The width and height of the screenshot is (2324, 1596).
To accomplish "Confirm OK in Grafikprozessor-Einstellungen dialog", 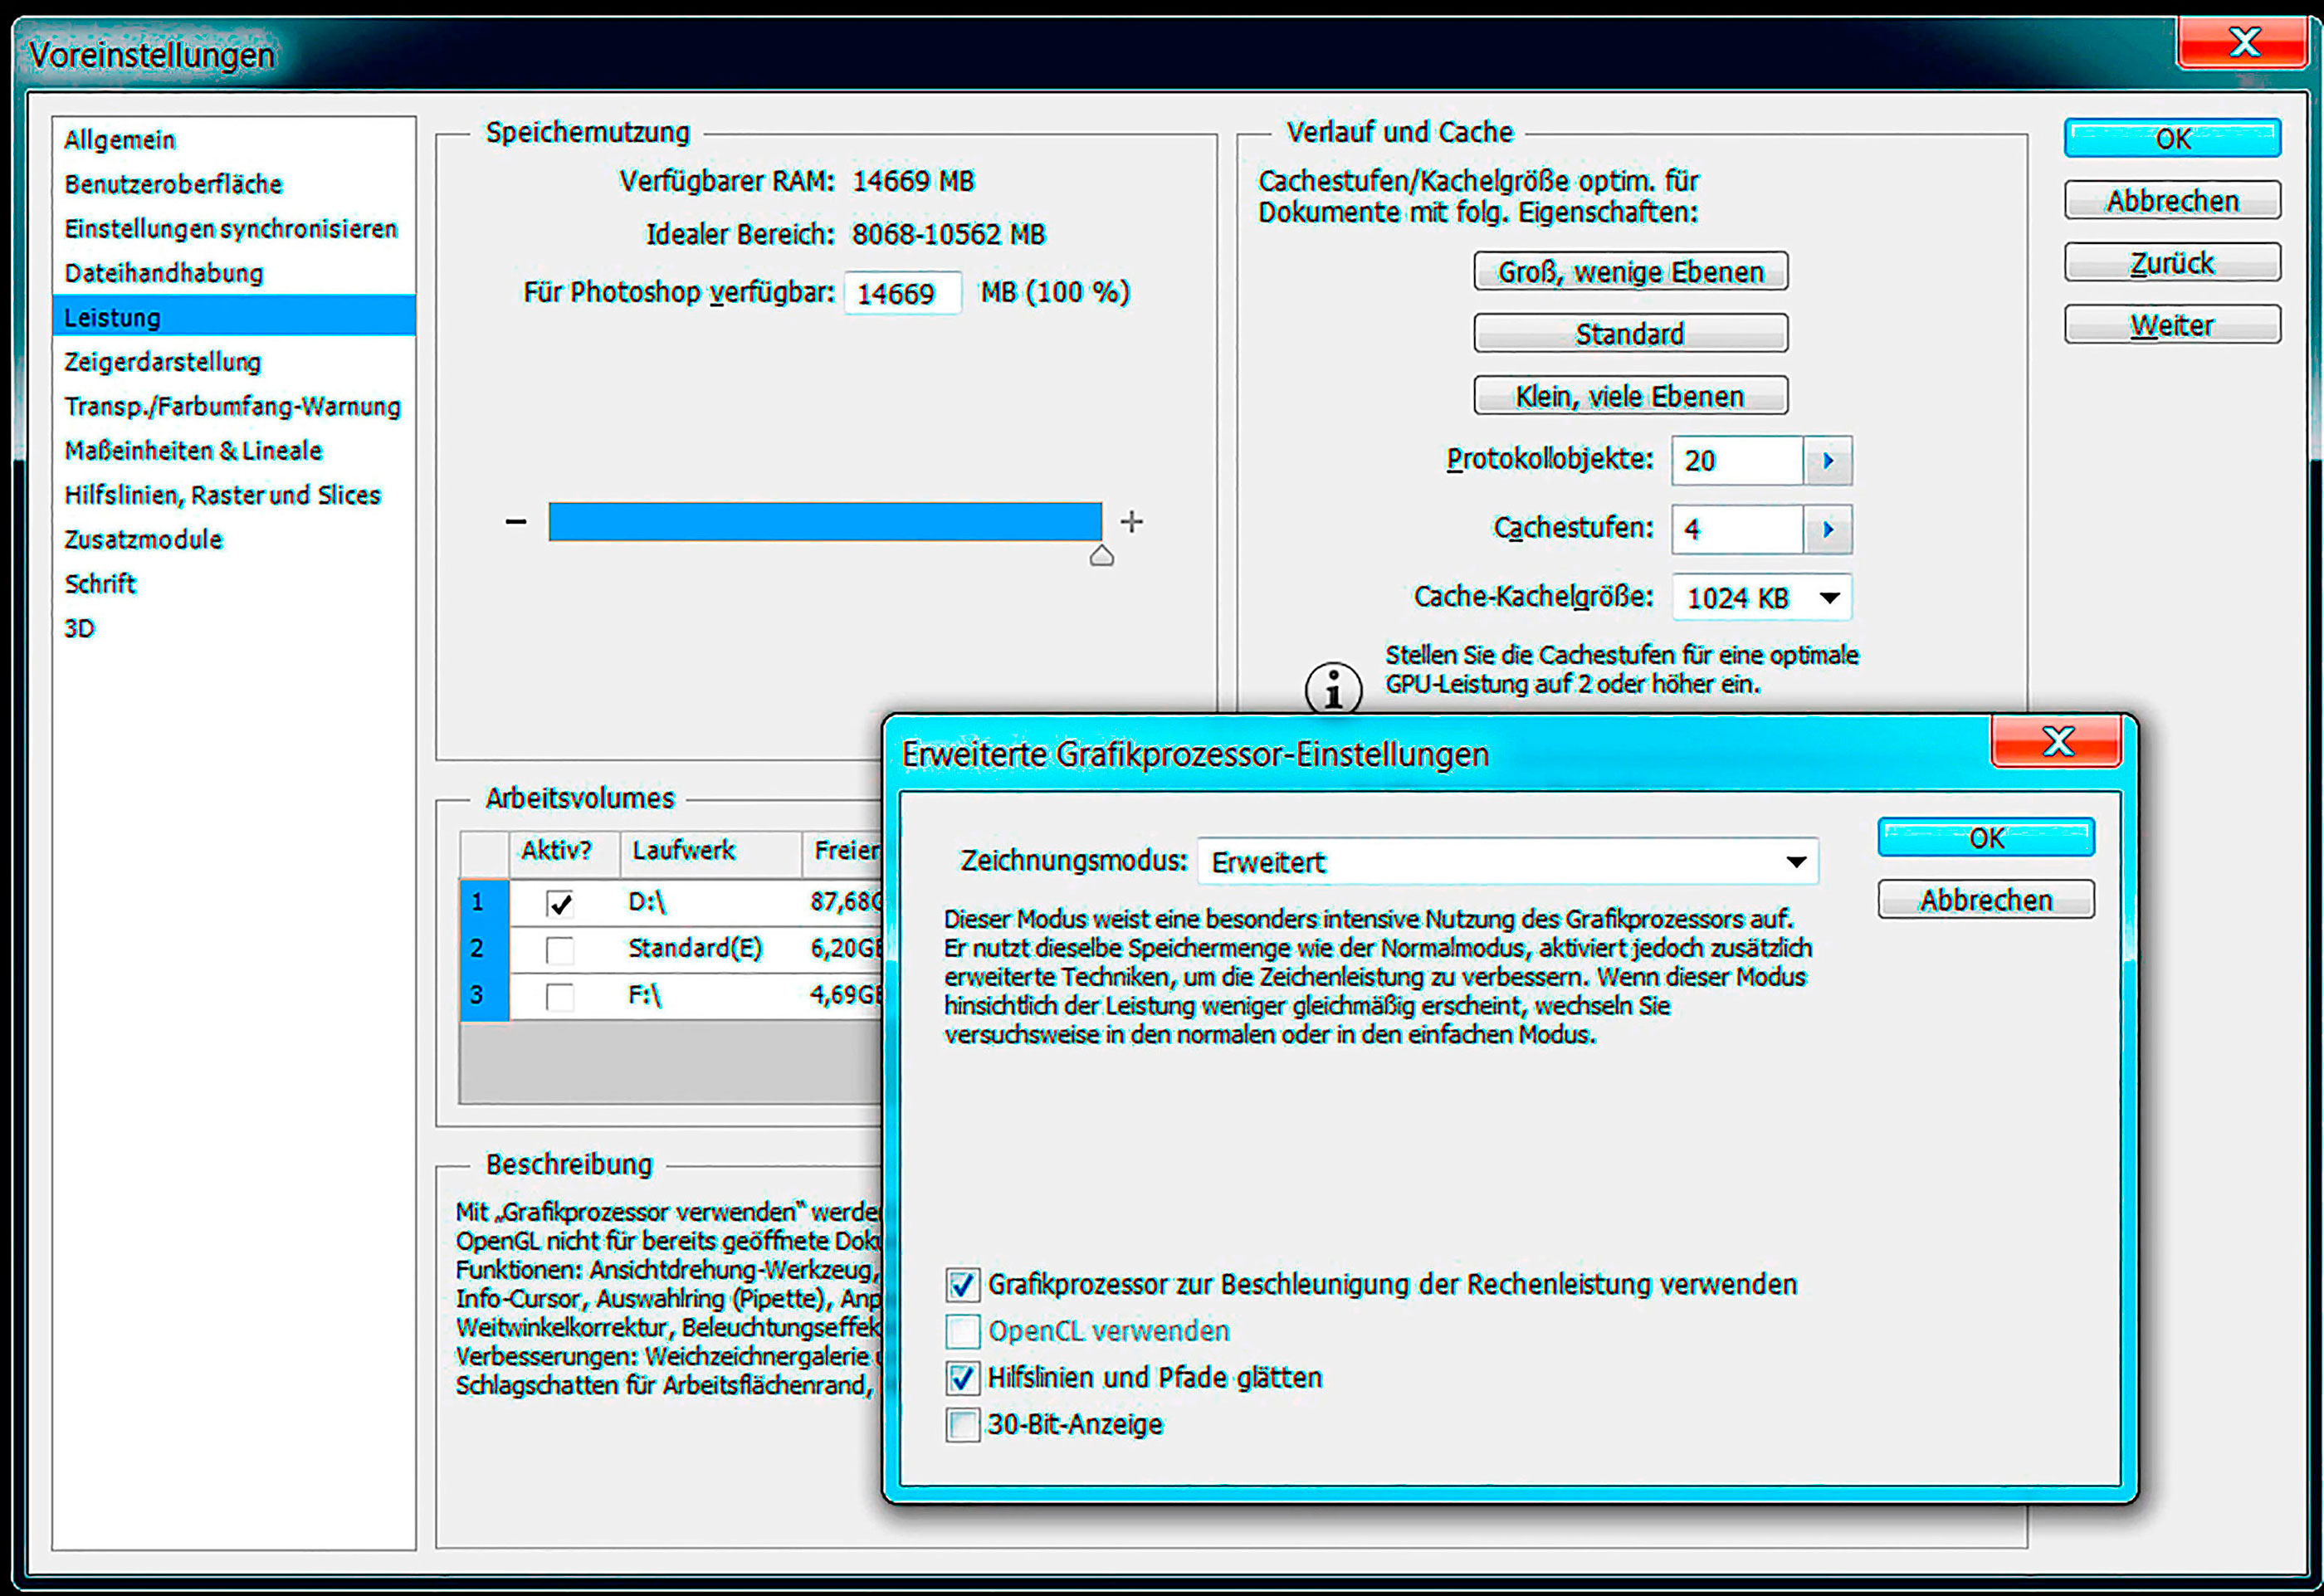I will [1986, 837].
